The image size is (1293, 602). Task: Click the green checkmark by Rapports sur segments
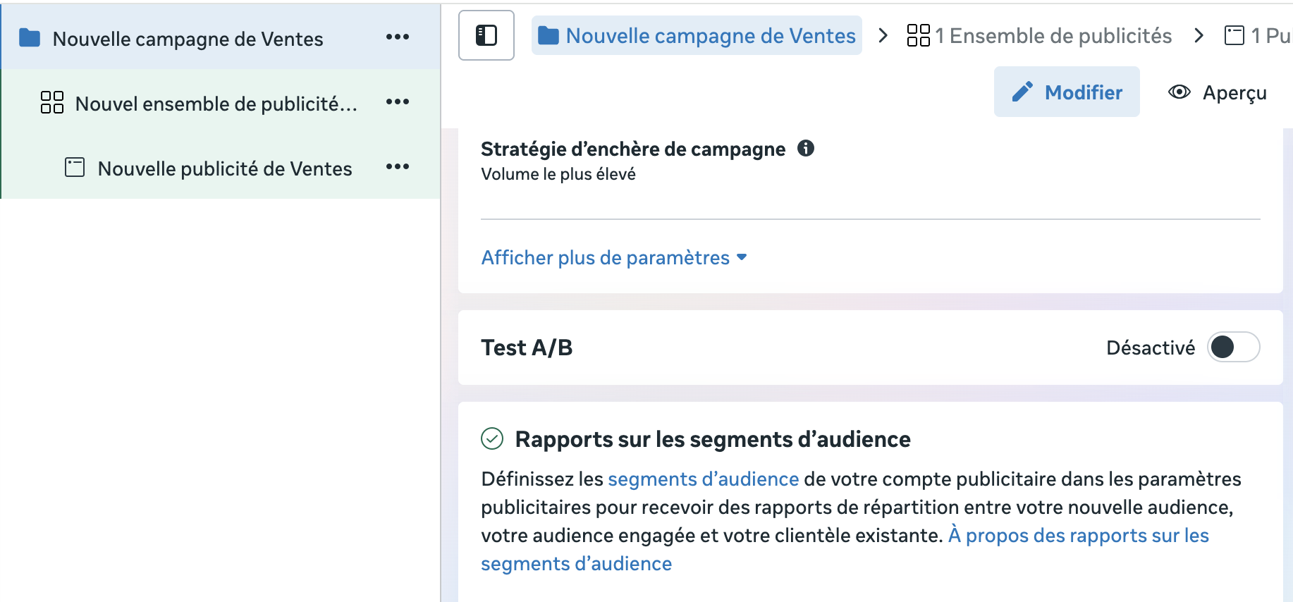[x=492, y=438]
